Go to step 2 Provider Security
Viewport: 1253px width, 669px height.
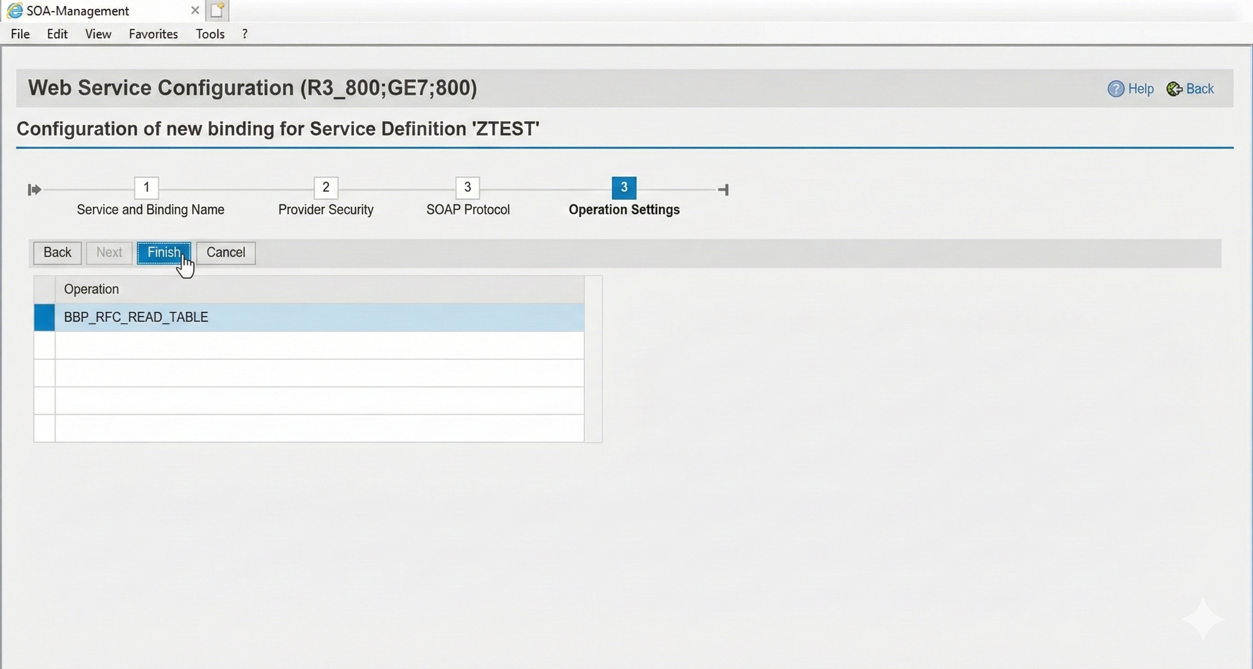coord(325,188)
